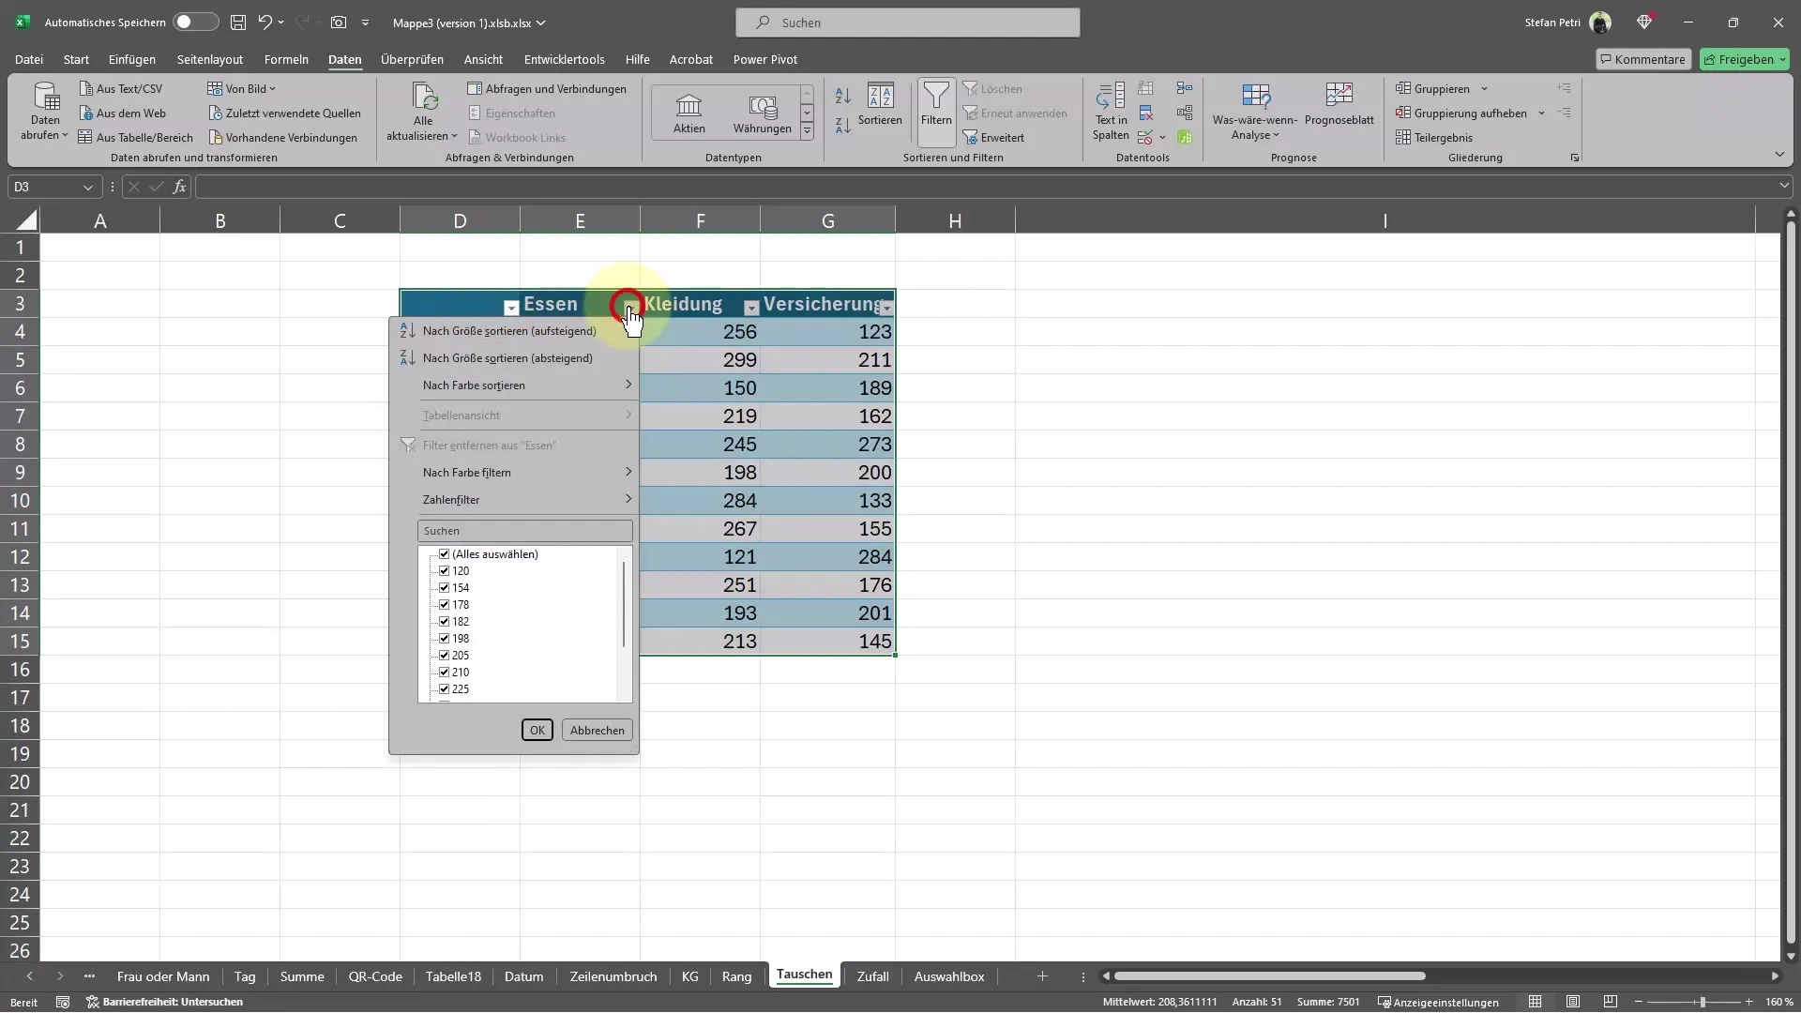Screen dimensions: 1801x1013
Task: Open the Name Box dropdown arrow
Action: (x=87, y=187)
